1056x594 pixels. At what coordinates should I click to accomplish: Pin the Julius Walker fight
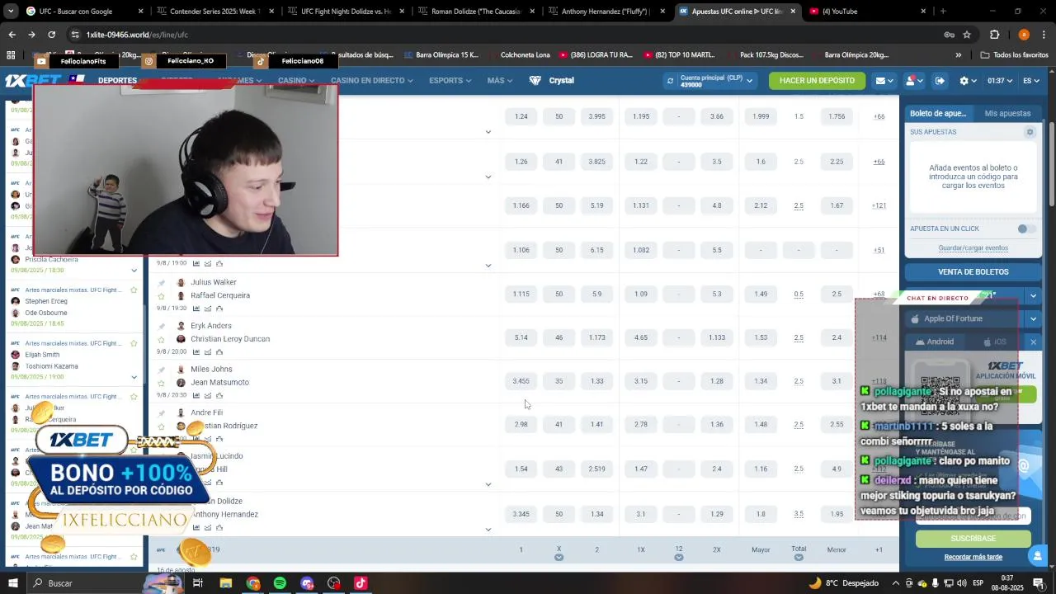(x=162, y=282)
